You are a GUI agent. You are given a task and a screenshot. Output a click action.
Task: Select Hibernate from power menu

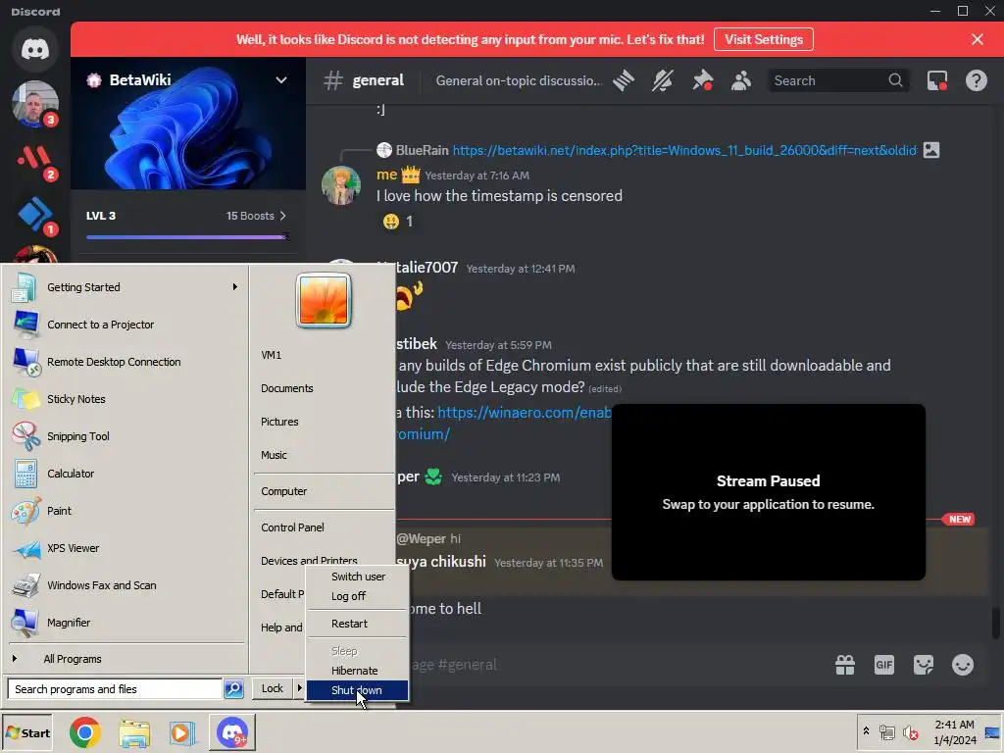click(357, 671)
